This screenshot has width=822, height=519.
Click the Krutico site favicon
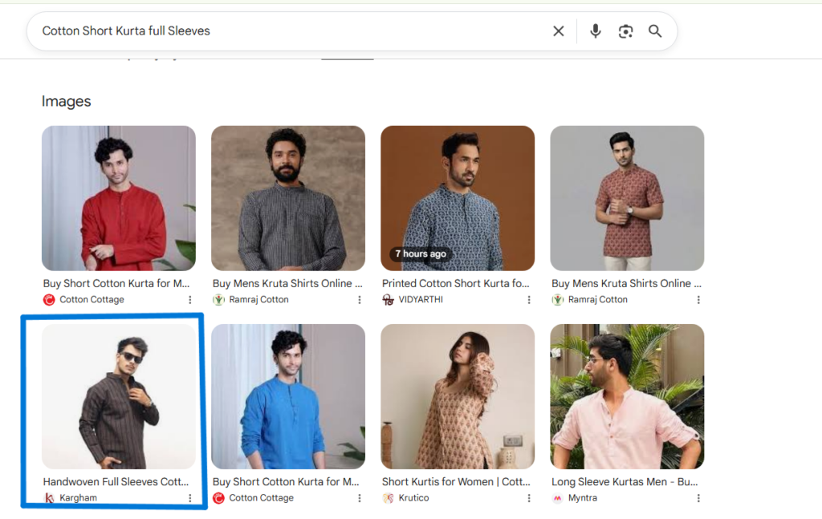pos(388,498)
